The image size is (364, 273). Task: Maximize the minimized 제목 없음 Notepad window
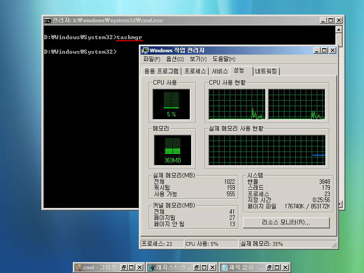(x=277, y=268)
